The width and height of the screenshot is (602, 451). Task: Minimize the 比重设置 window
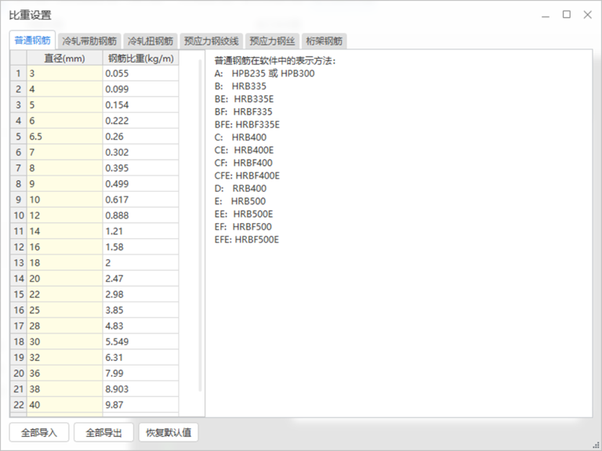pos(546,14)
